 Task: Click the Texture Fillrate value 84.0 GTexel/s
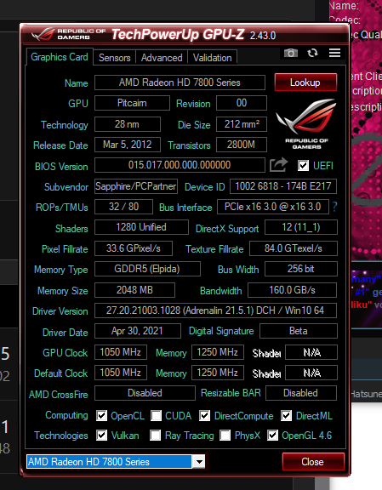(x=294, y=248)
